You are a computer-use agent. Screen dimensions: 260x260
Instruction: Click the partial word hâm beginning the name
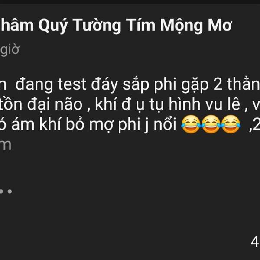(17, 25)
